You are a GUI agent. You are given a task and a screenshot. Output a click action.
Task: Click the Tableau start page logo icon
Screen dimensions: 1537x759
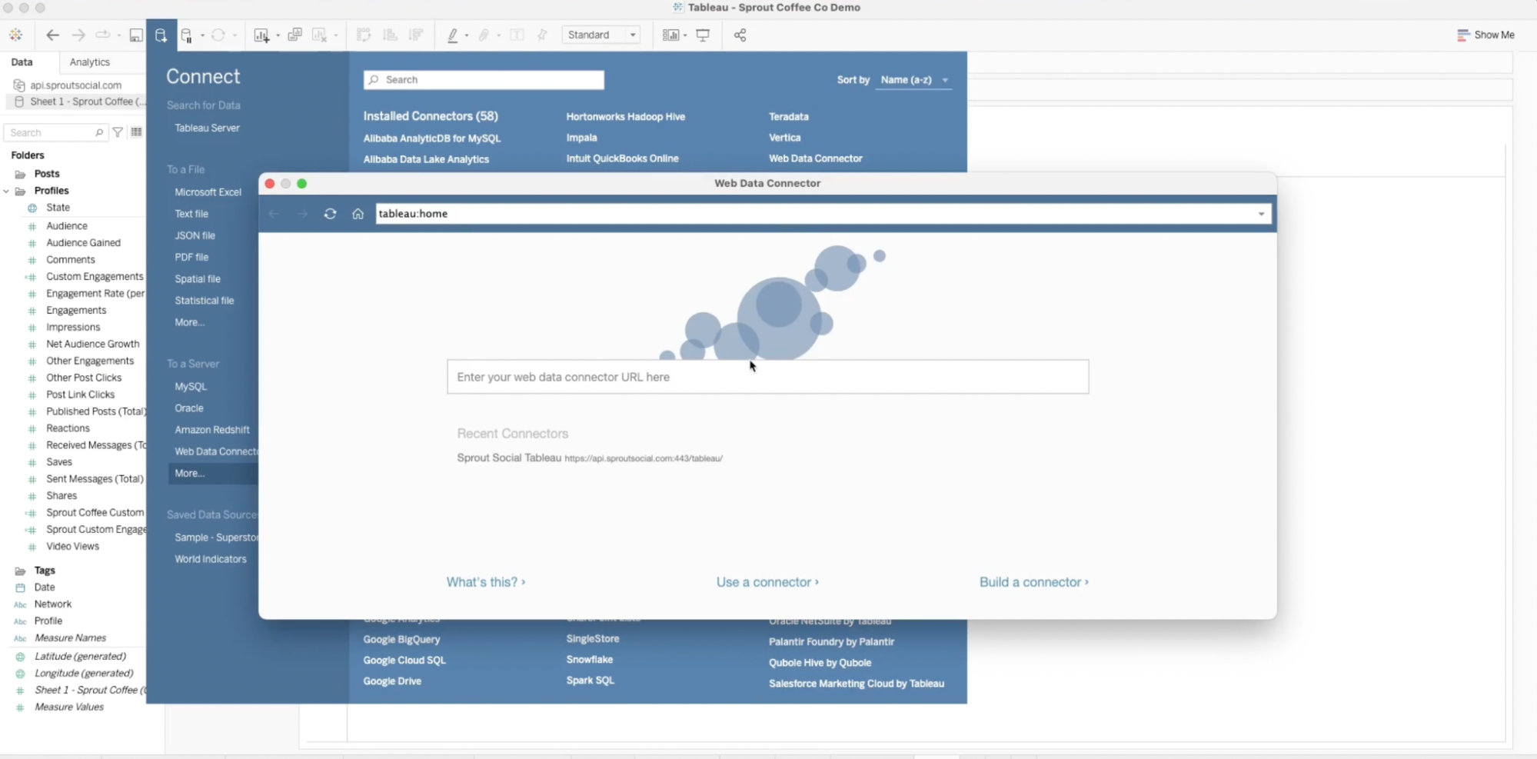[x=15, y=35]
